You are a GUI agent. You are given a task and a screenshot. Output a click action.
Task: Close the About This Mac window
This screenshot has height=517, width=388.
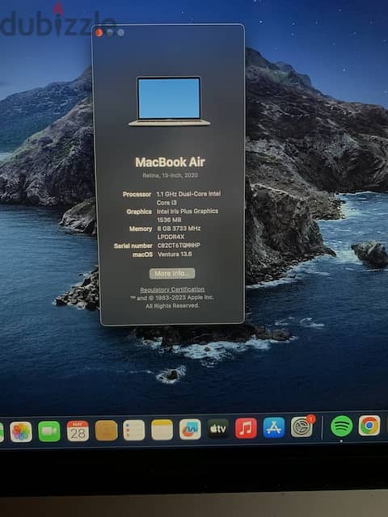[99, 32]
